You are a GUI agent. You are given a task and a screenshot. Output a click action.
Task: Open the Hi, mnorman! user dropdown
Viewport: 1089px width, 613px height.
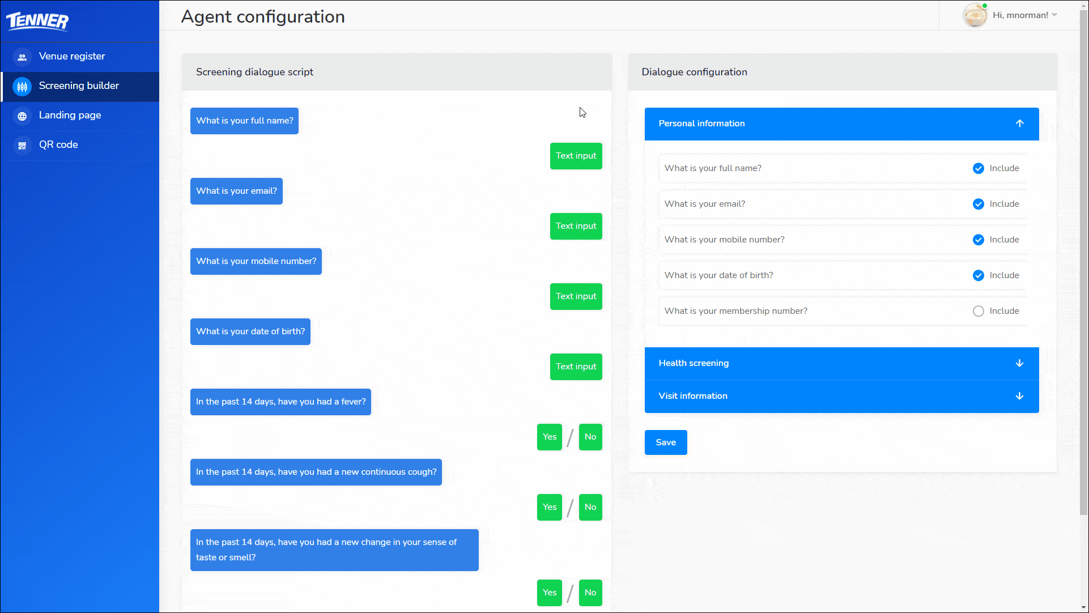(1024, 15)
